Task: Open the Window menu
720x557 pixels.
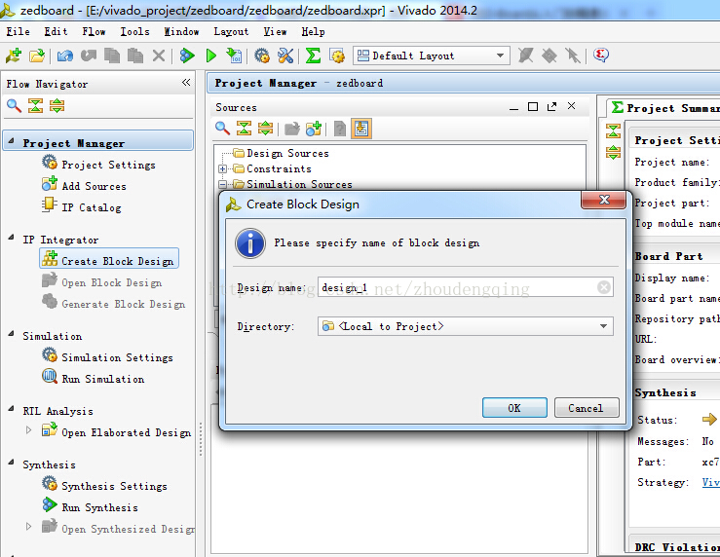Action: pos(181,32)
